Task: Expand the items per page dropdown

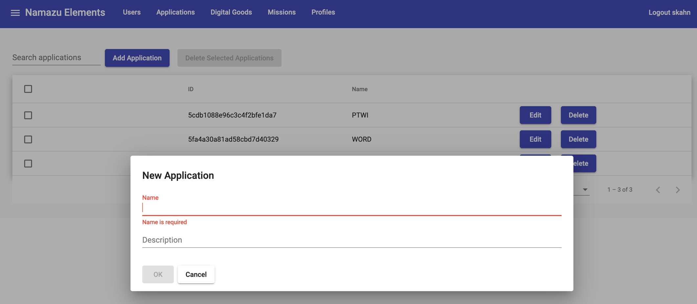Action: tap(585, 189)
